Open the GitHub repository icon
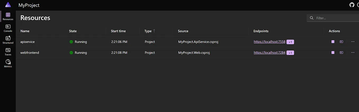Viewport: 359px width, 112px height. coord(352,5)
